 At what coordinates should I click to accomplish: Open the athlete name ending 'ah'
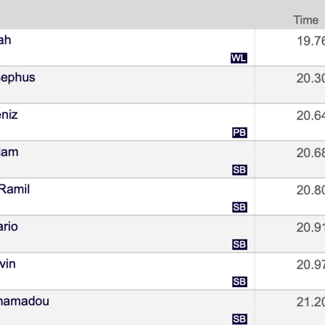(5, 40)
